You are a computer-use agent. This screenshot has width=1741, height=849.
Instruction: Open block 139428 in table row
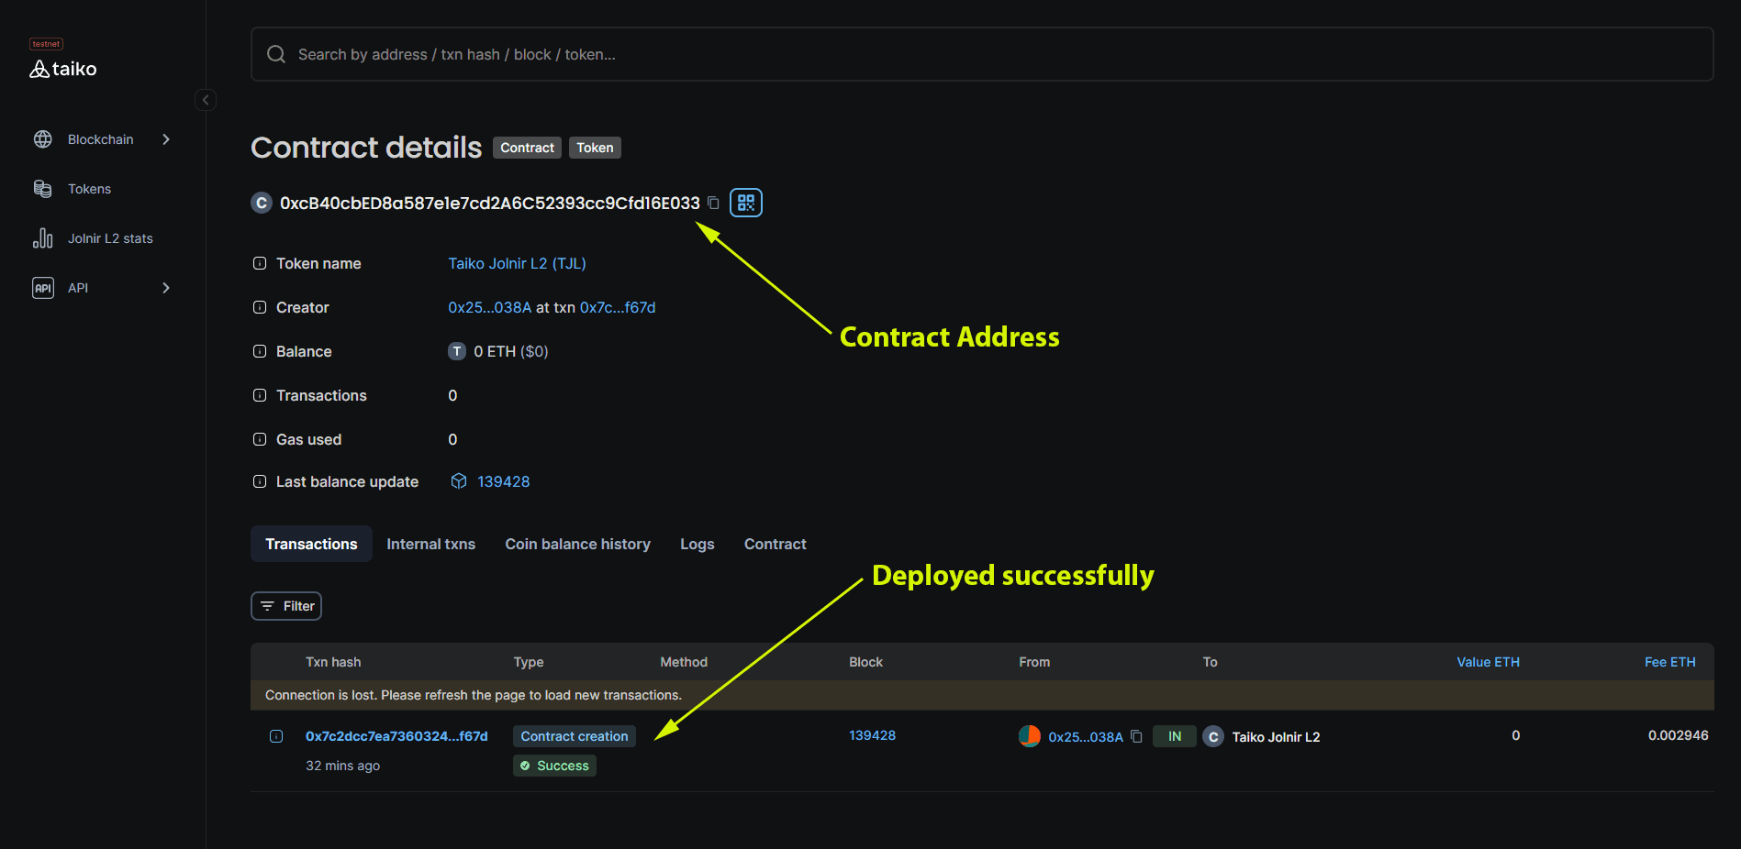tap(872, 735)
